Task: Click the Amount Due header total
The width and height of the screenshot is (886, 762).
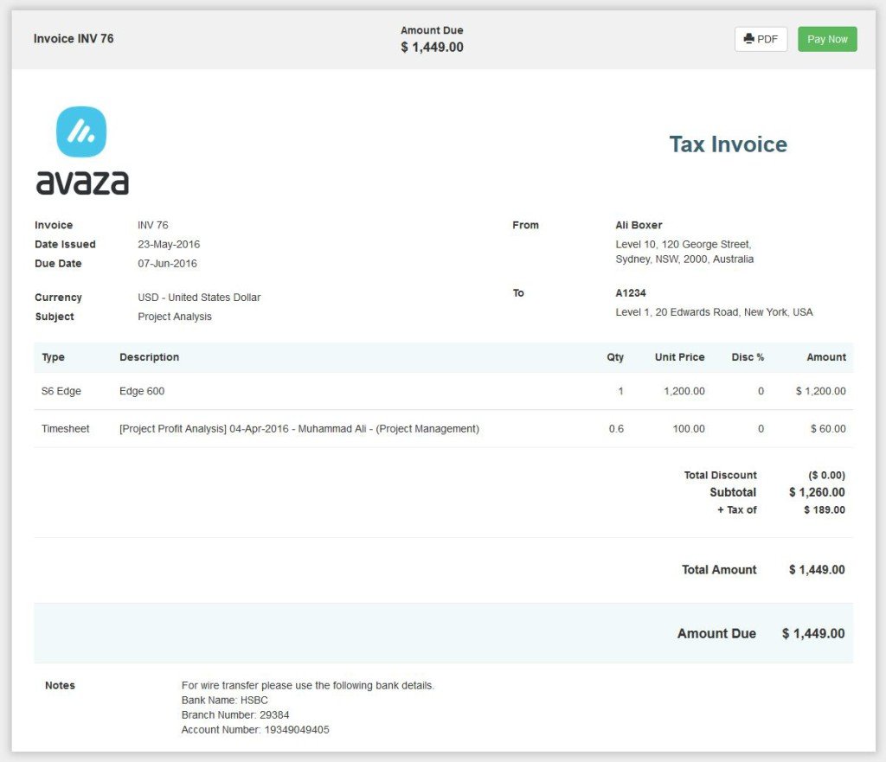Action: click(433, 46)
